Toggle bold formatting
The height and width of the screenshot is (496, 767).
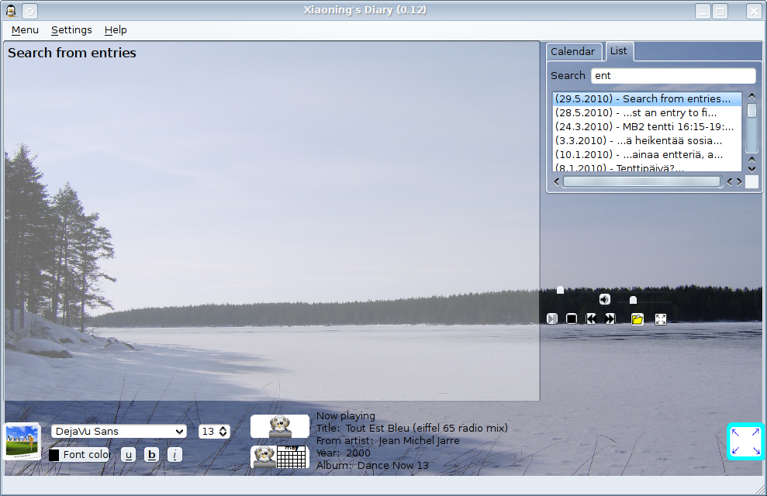152,455
